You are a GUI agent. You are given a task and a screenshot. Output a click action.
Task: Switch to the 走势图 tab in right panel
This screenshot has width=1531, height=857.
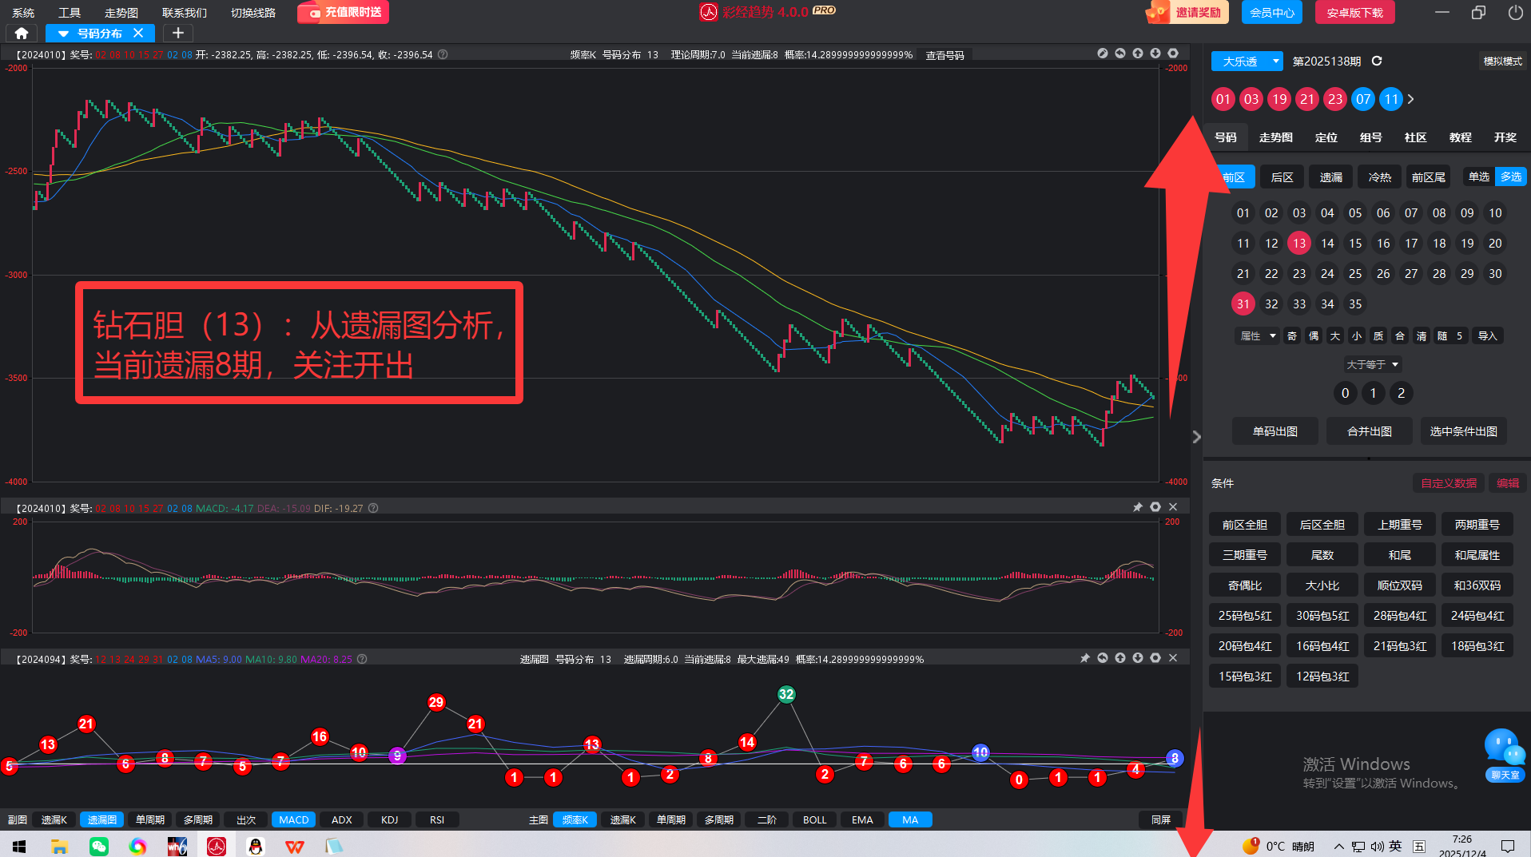(x=1275, y=137)
